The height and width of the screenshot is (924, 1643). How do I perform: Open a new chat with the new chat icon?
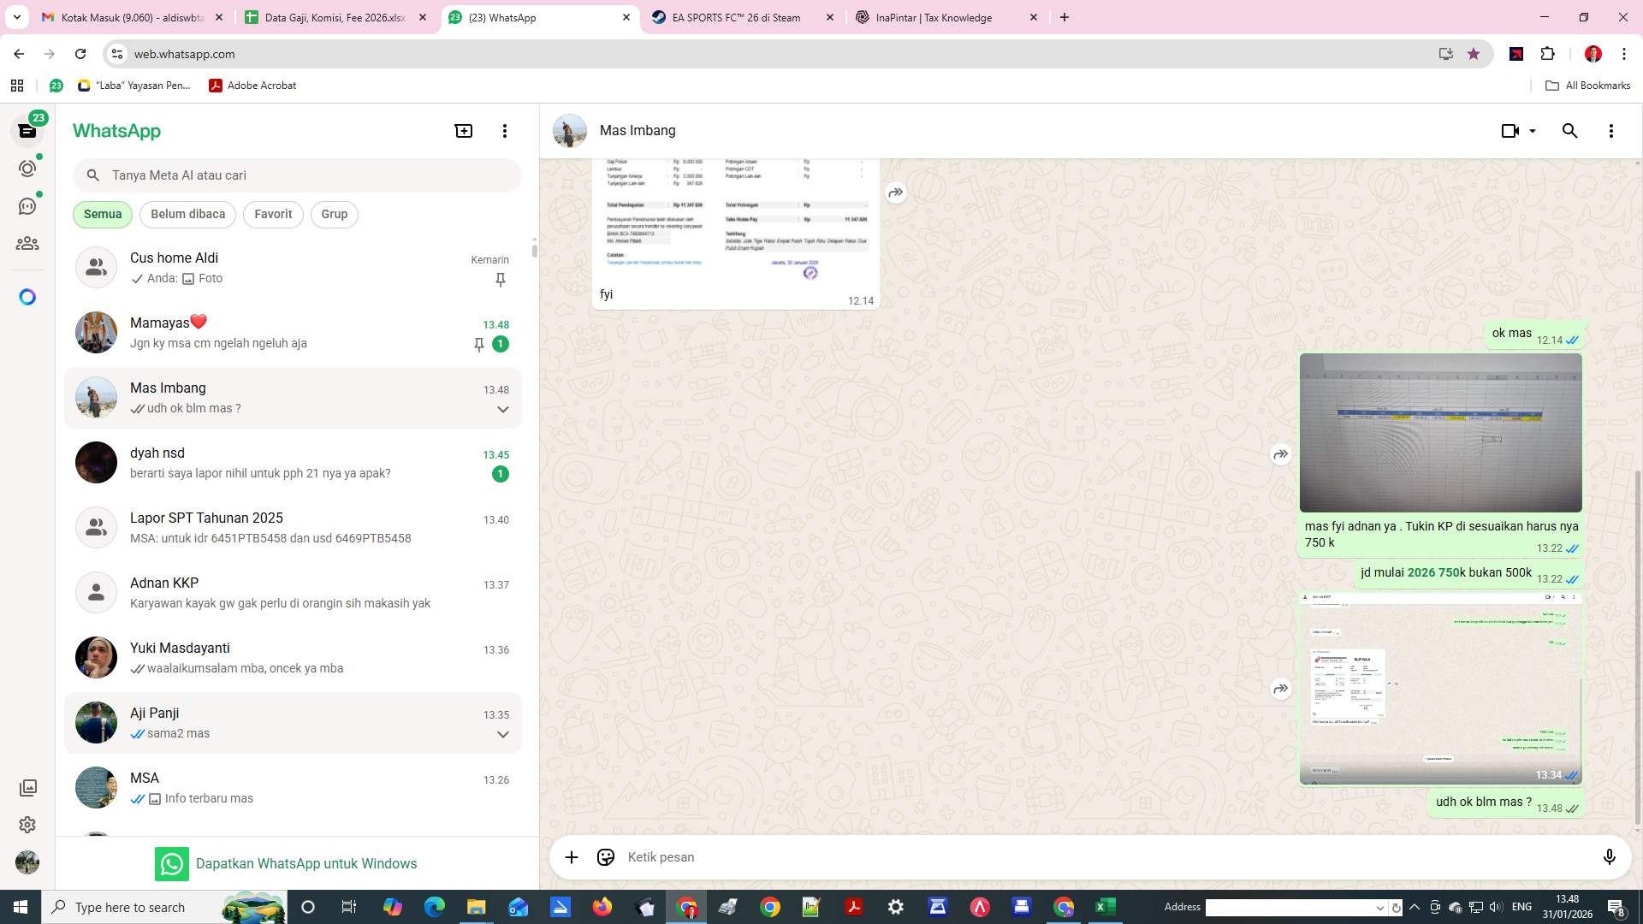coord(463,130)
